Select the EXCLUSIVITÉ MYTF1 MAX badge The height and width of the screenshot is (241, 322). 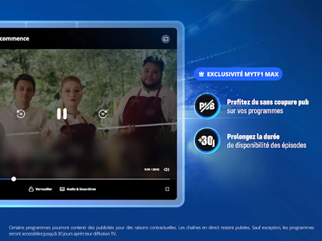[238, 74]
